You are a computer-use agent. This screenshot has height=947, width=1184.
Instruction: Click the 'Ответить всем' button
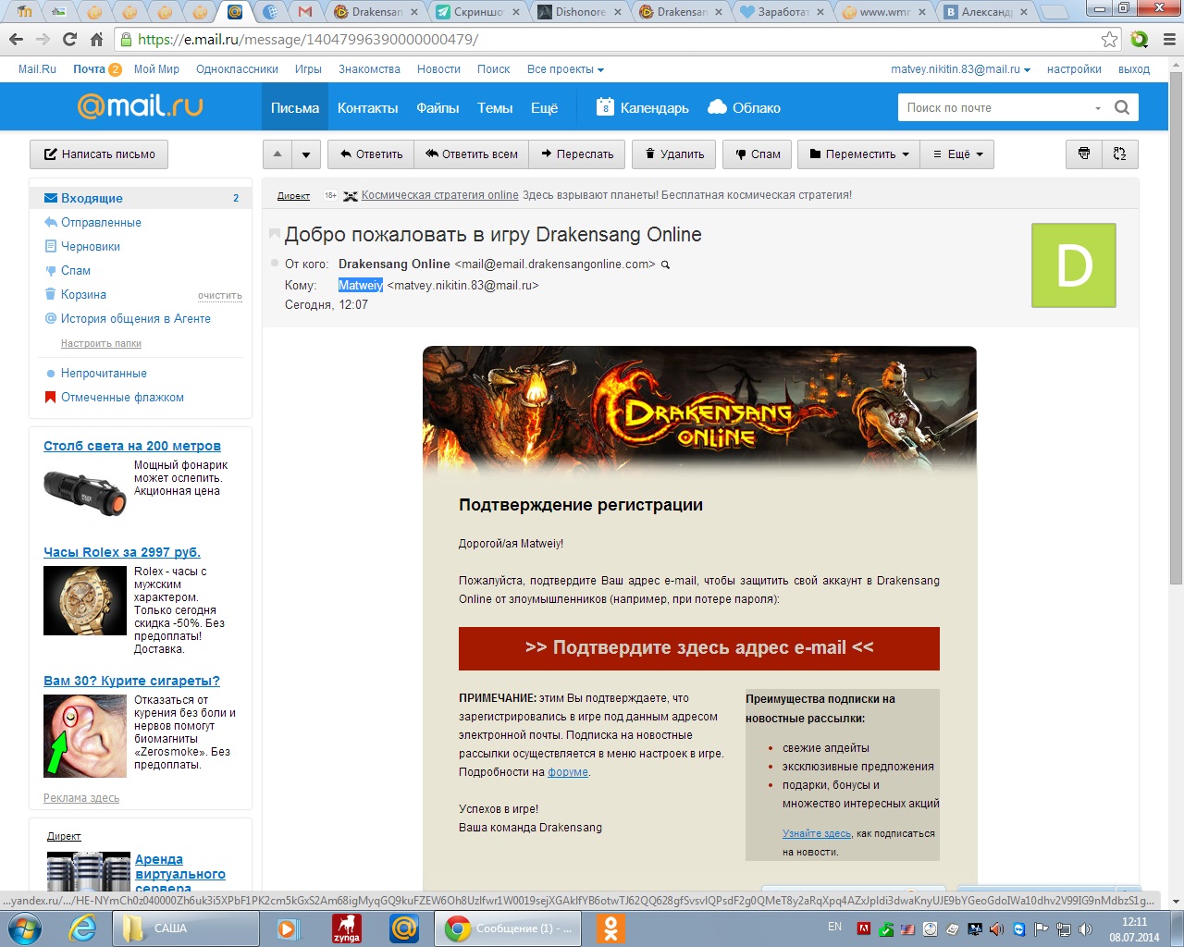[472, 154]
